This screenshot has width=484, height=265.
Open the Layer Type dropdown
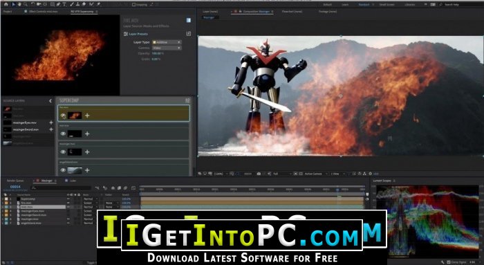click(167, 42)
